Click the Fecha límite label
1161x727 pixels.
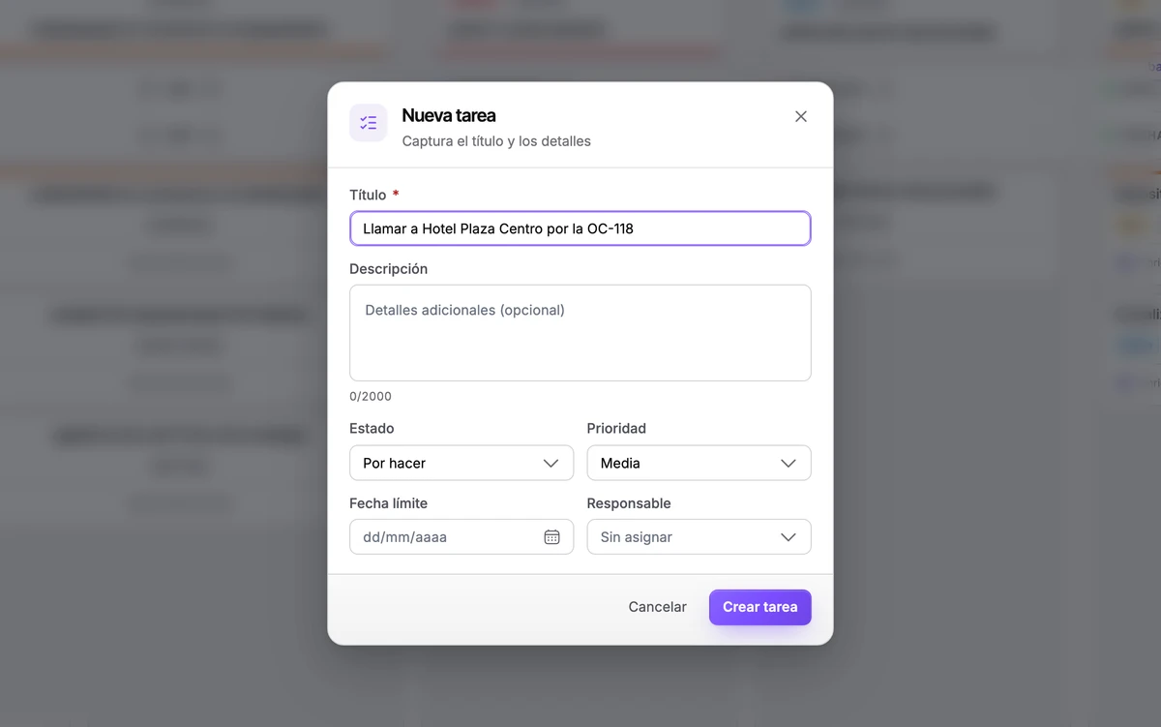[x=388, y=503]
